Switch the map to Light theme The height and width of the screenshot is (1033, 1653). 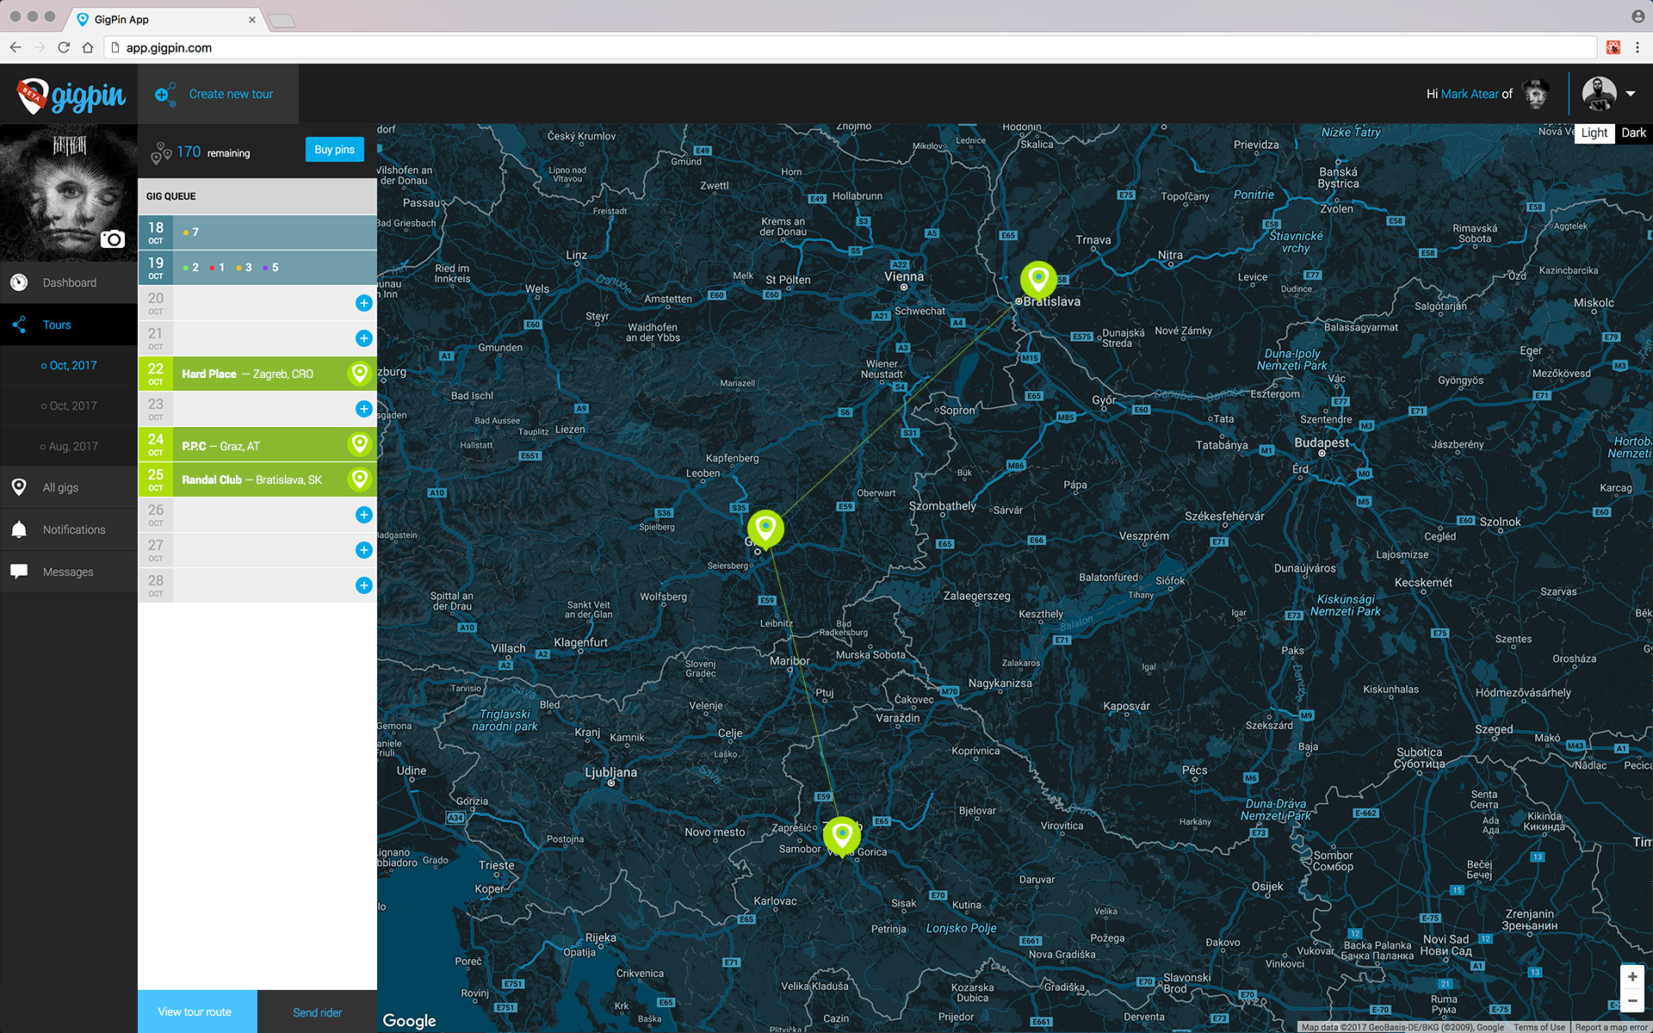pos(1594,133)
